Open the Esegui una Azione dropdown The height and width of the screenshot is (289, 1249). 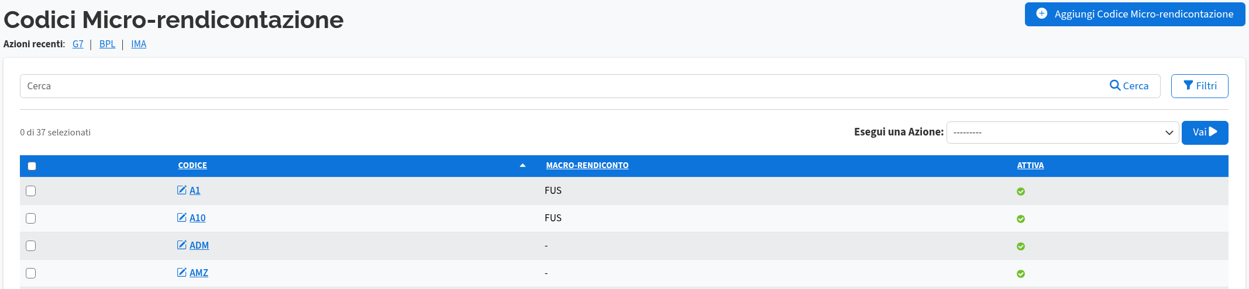pos(1062,133)
